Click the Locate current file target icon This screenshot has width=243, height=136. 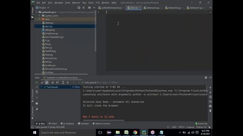pyautogui.click(x=79, y=8)
